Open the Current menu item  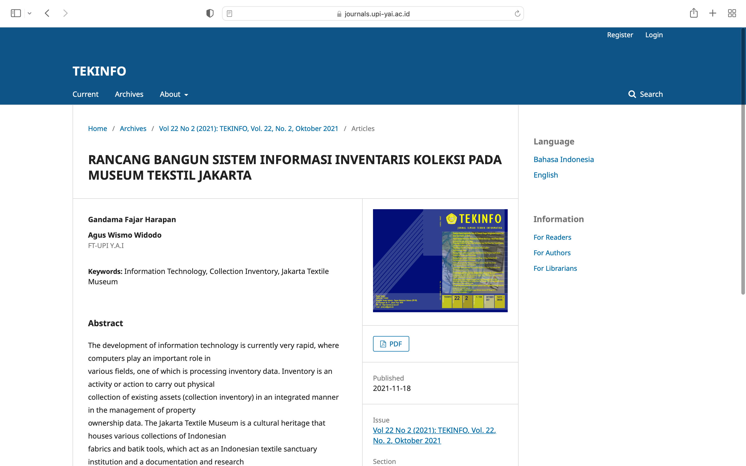pos(85,94)
